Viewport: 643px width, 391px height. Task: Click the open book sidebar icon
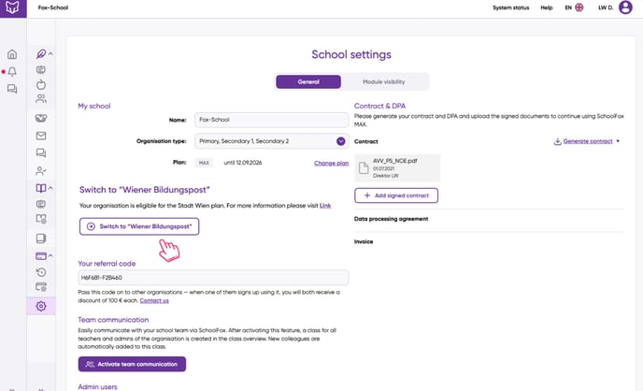pyautogui.click(x=40, y=188)
